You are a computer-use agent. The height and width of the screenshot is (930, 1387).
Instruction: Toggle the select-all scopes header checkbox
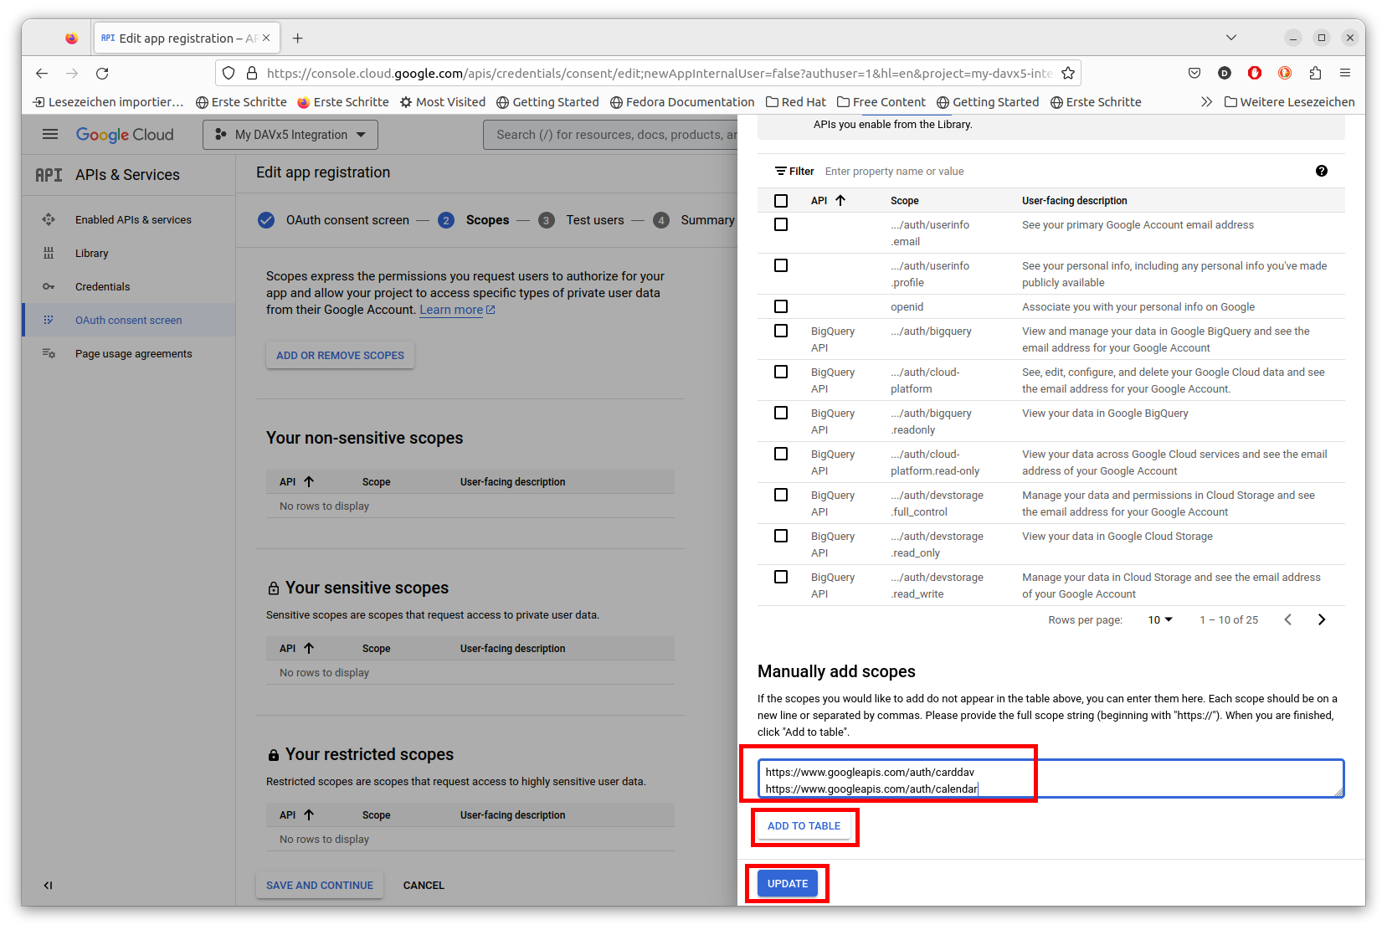tap(781, 201)
